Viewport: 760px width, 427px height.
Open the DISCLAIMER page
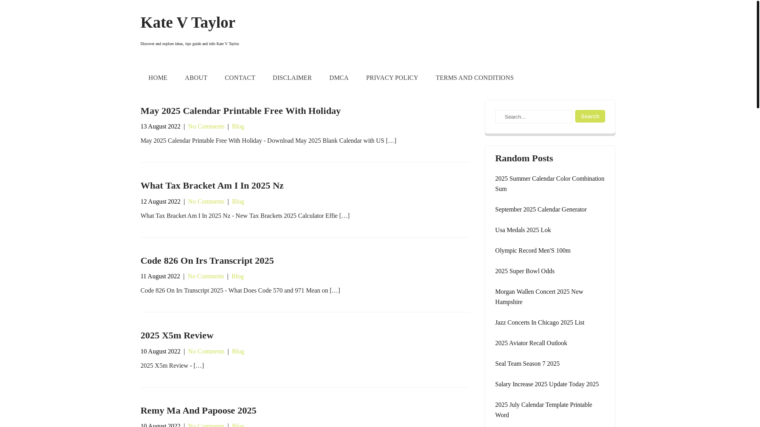point(292,78)
